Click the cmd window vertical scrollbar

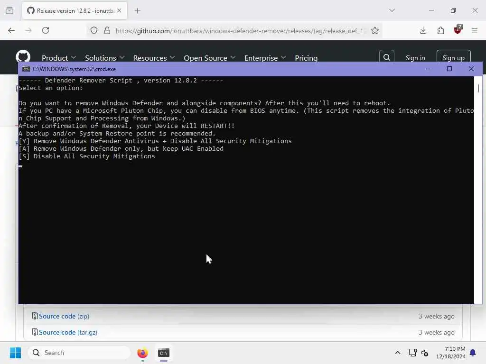tap(478, 190)
